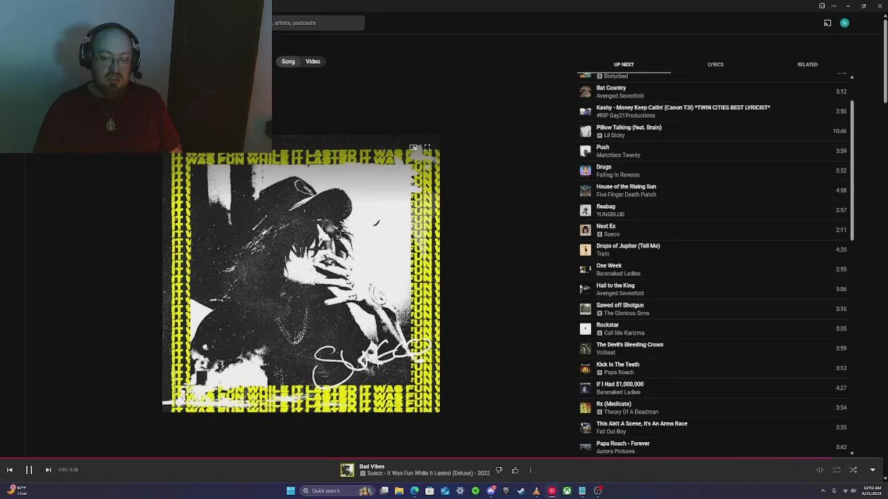Viewport: 888px width, 499px height.
Task: Play Kashy - Money Keep Callin' track
Action: click(715, 112)
